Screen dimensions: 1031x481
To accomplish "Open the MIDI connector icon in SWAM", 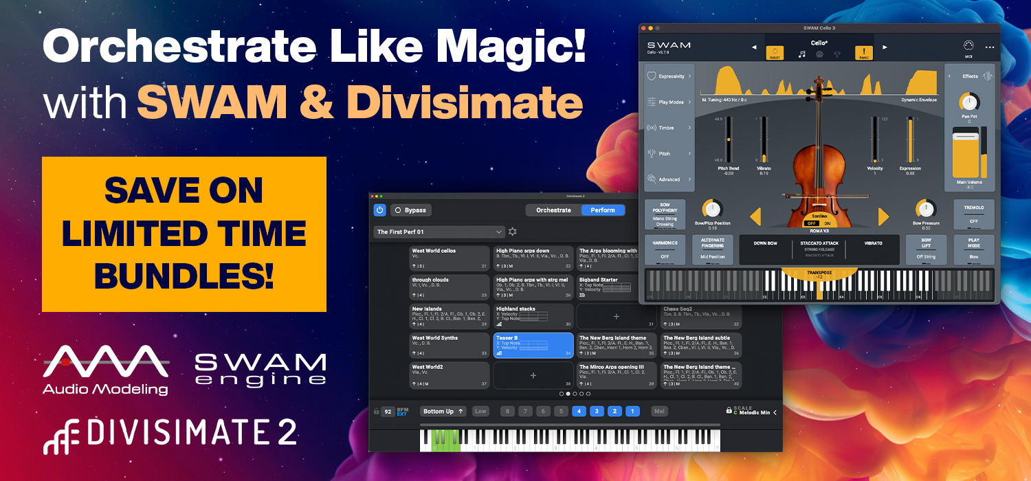I will [969, 45].
